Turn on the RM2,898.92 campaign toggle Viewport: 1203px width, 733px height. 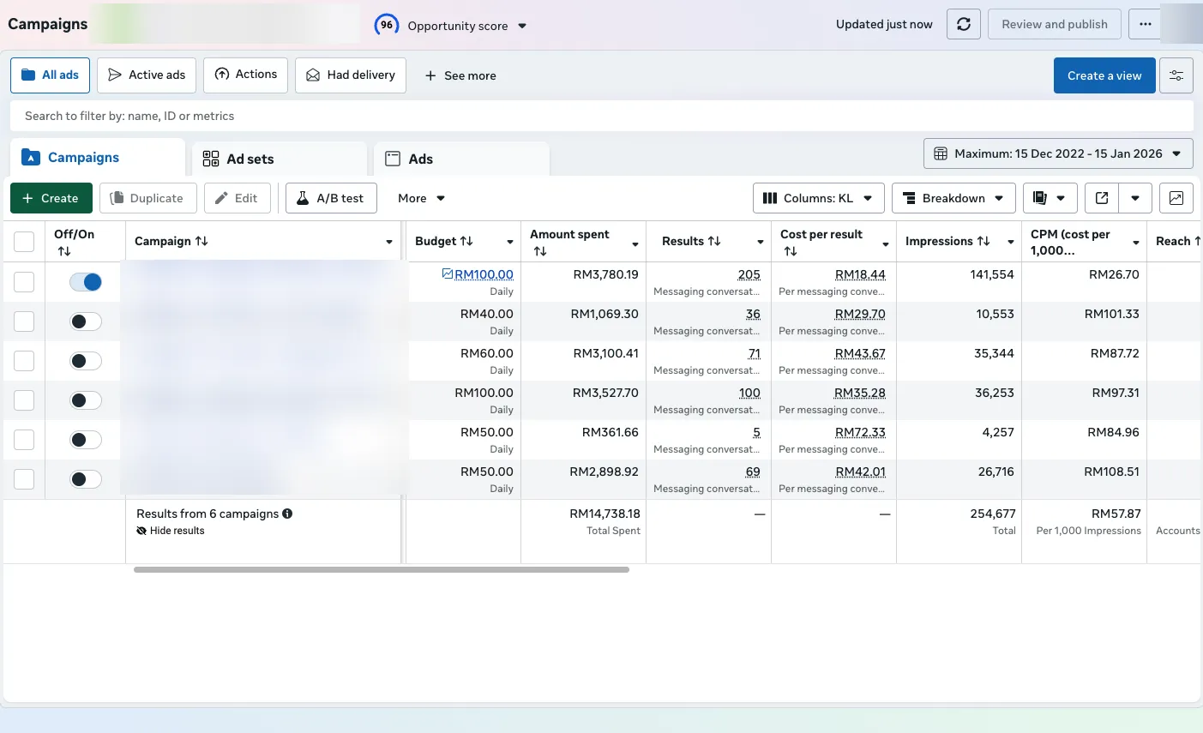tap(86, 479)
